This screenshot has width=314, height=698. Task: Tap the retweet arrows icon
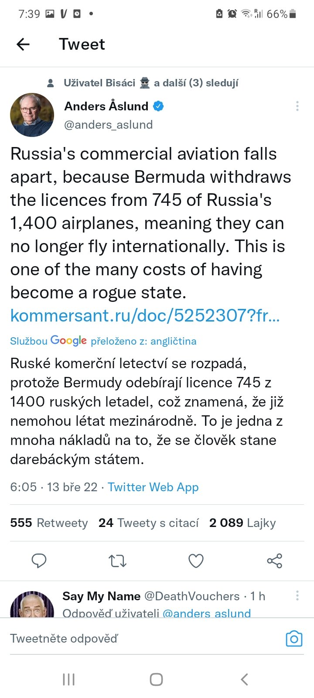117,561
